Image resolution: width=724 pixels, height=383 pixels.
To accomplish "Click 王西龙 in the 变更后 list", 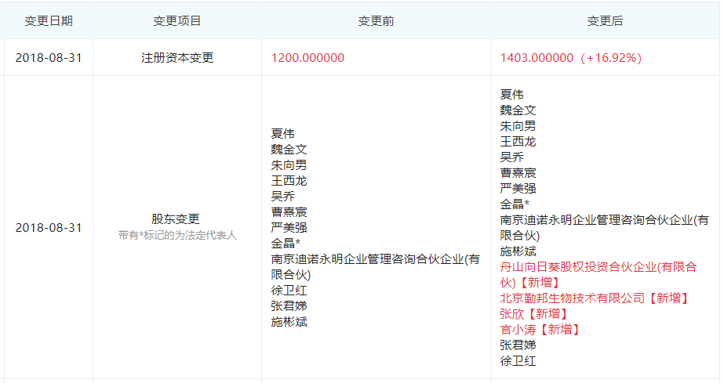I will pos(518,142).
